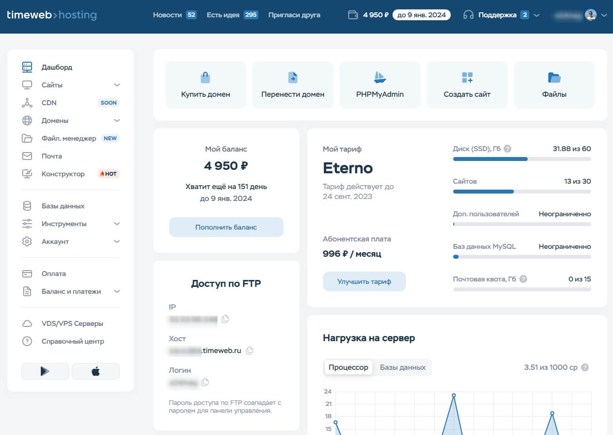Click the help icon beside 3.51 из 1000 cp
The image size is (613, 435).
click(585, 367)
